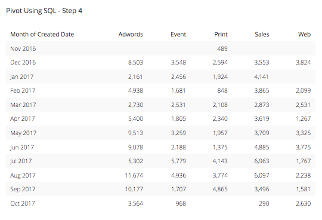
Task: Click the Web value 1,267
Action: pyautogui.click(x=304, y=119)
